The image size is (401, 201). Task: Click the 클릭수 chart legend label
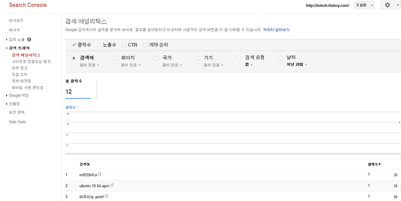(70, 107)
